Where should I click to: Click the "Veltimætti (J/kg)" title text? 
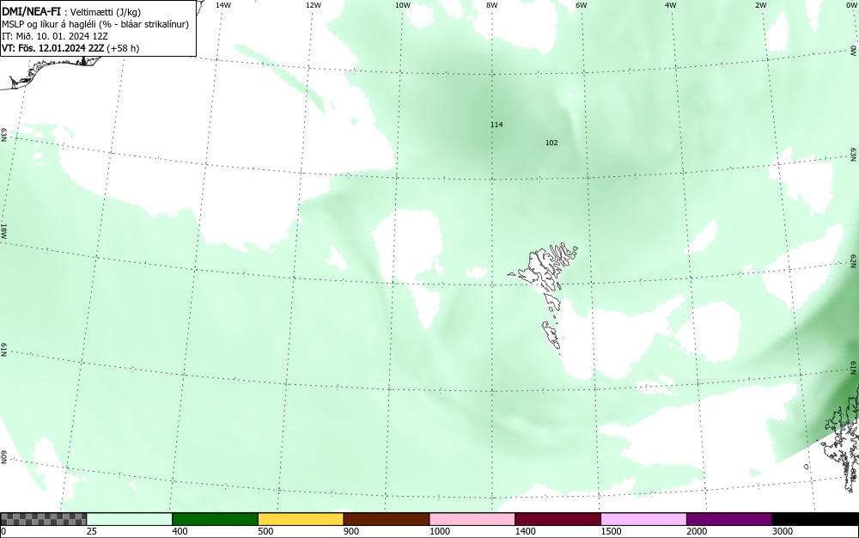point(105,13)
